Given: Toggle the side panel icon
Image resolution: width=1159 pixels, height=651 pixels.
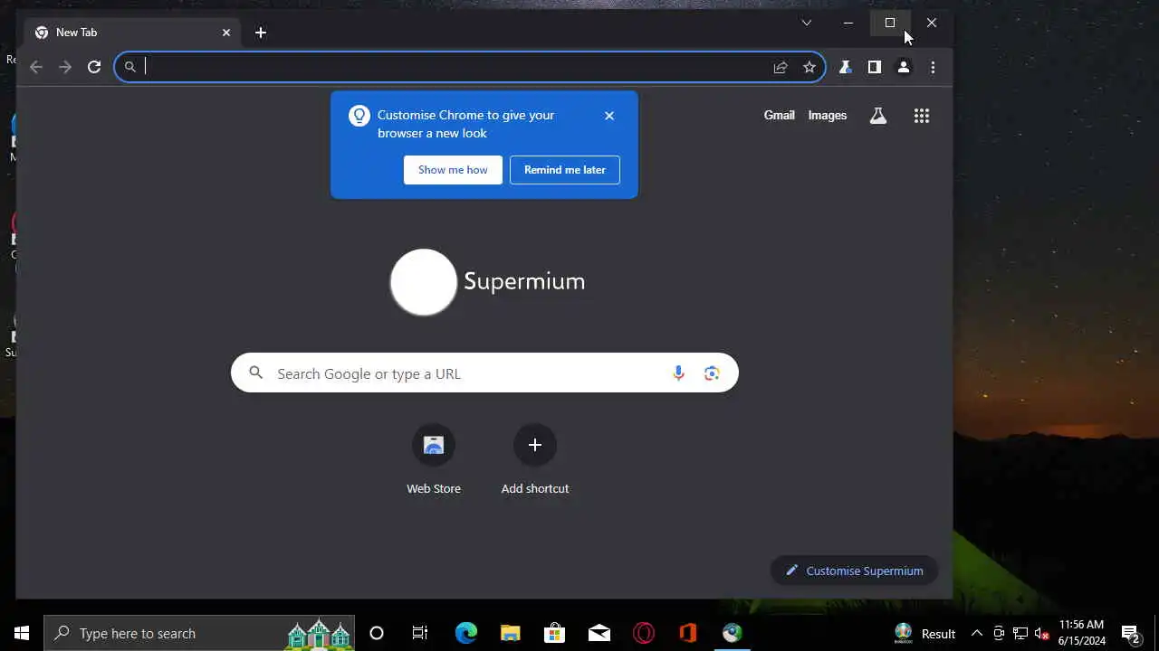Looking at the screenshot, I should 874,67.
